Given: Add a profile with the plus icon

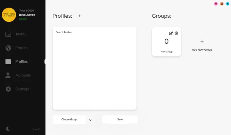Looking at the screenshot, I should tap(79, 16).
